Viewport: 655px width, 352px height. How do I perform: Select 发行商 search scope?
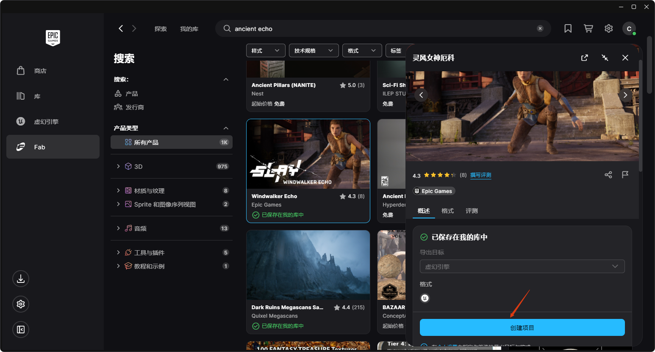(x=129, y=107)
